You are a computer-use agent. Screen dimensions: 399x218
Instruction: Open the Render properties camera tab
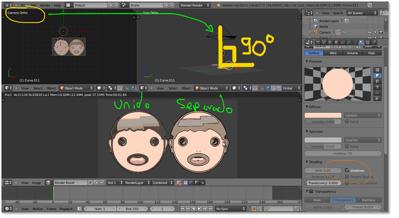click(x=318, y=42)
